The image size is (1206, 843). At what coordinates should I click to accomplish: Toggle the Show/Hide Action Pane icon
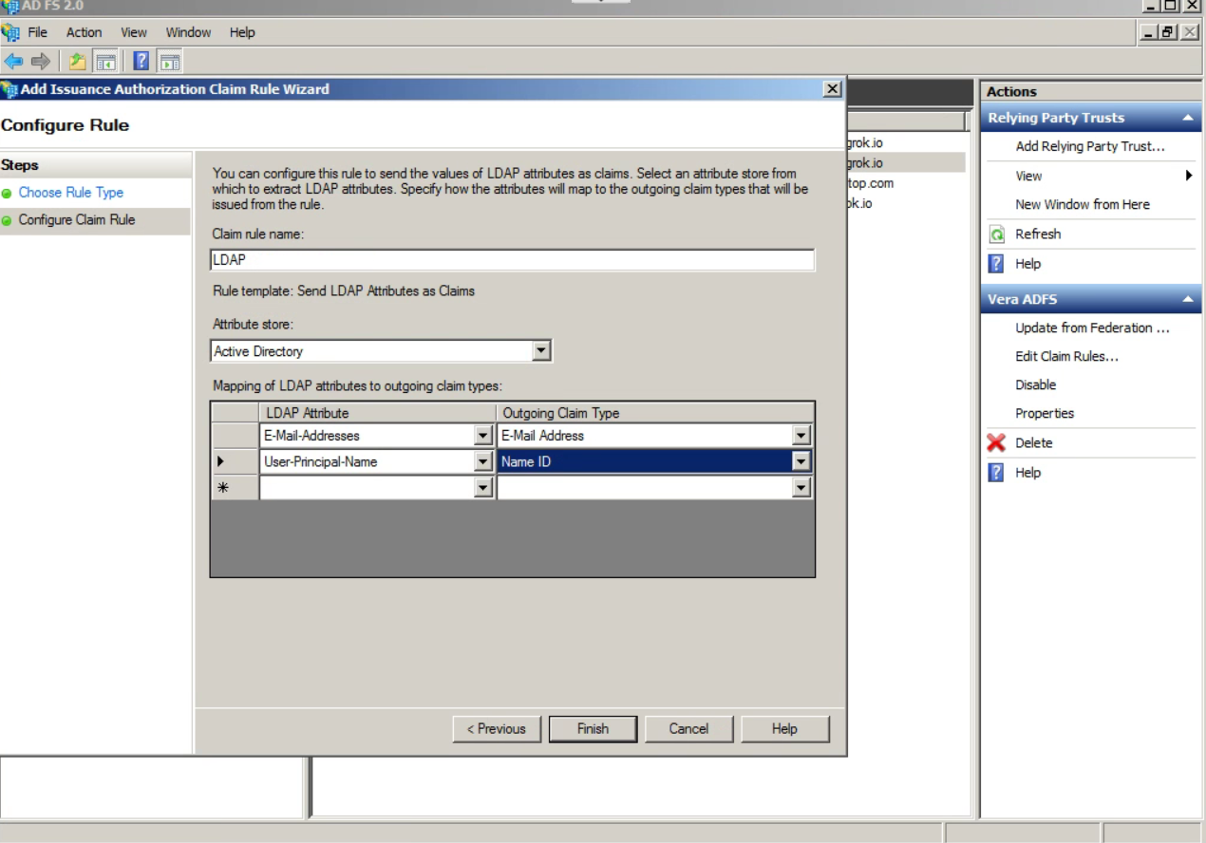coord(170,62)
